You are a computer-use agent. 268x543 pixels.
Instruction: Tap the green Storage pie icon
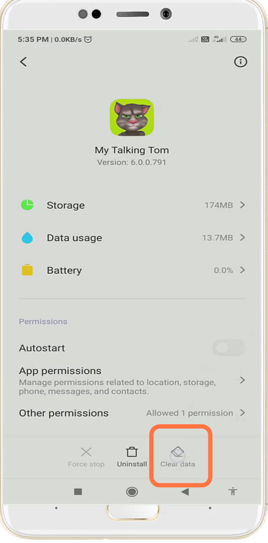(x=27, y=205)
